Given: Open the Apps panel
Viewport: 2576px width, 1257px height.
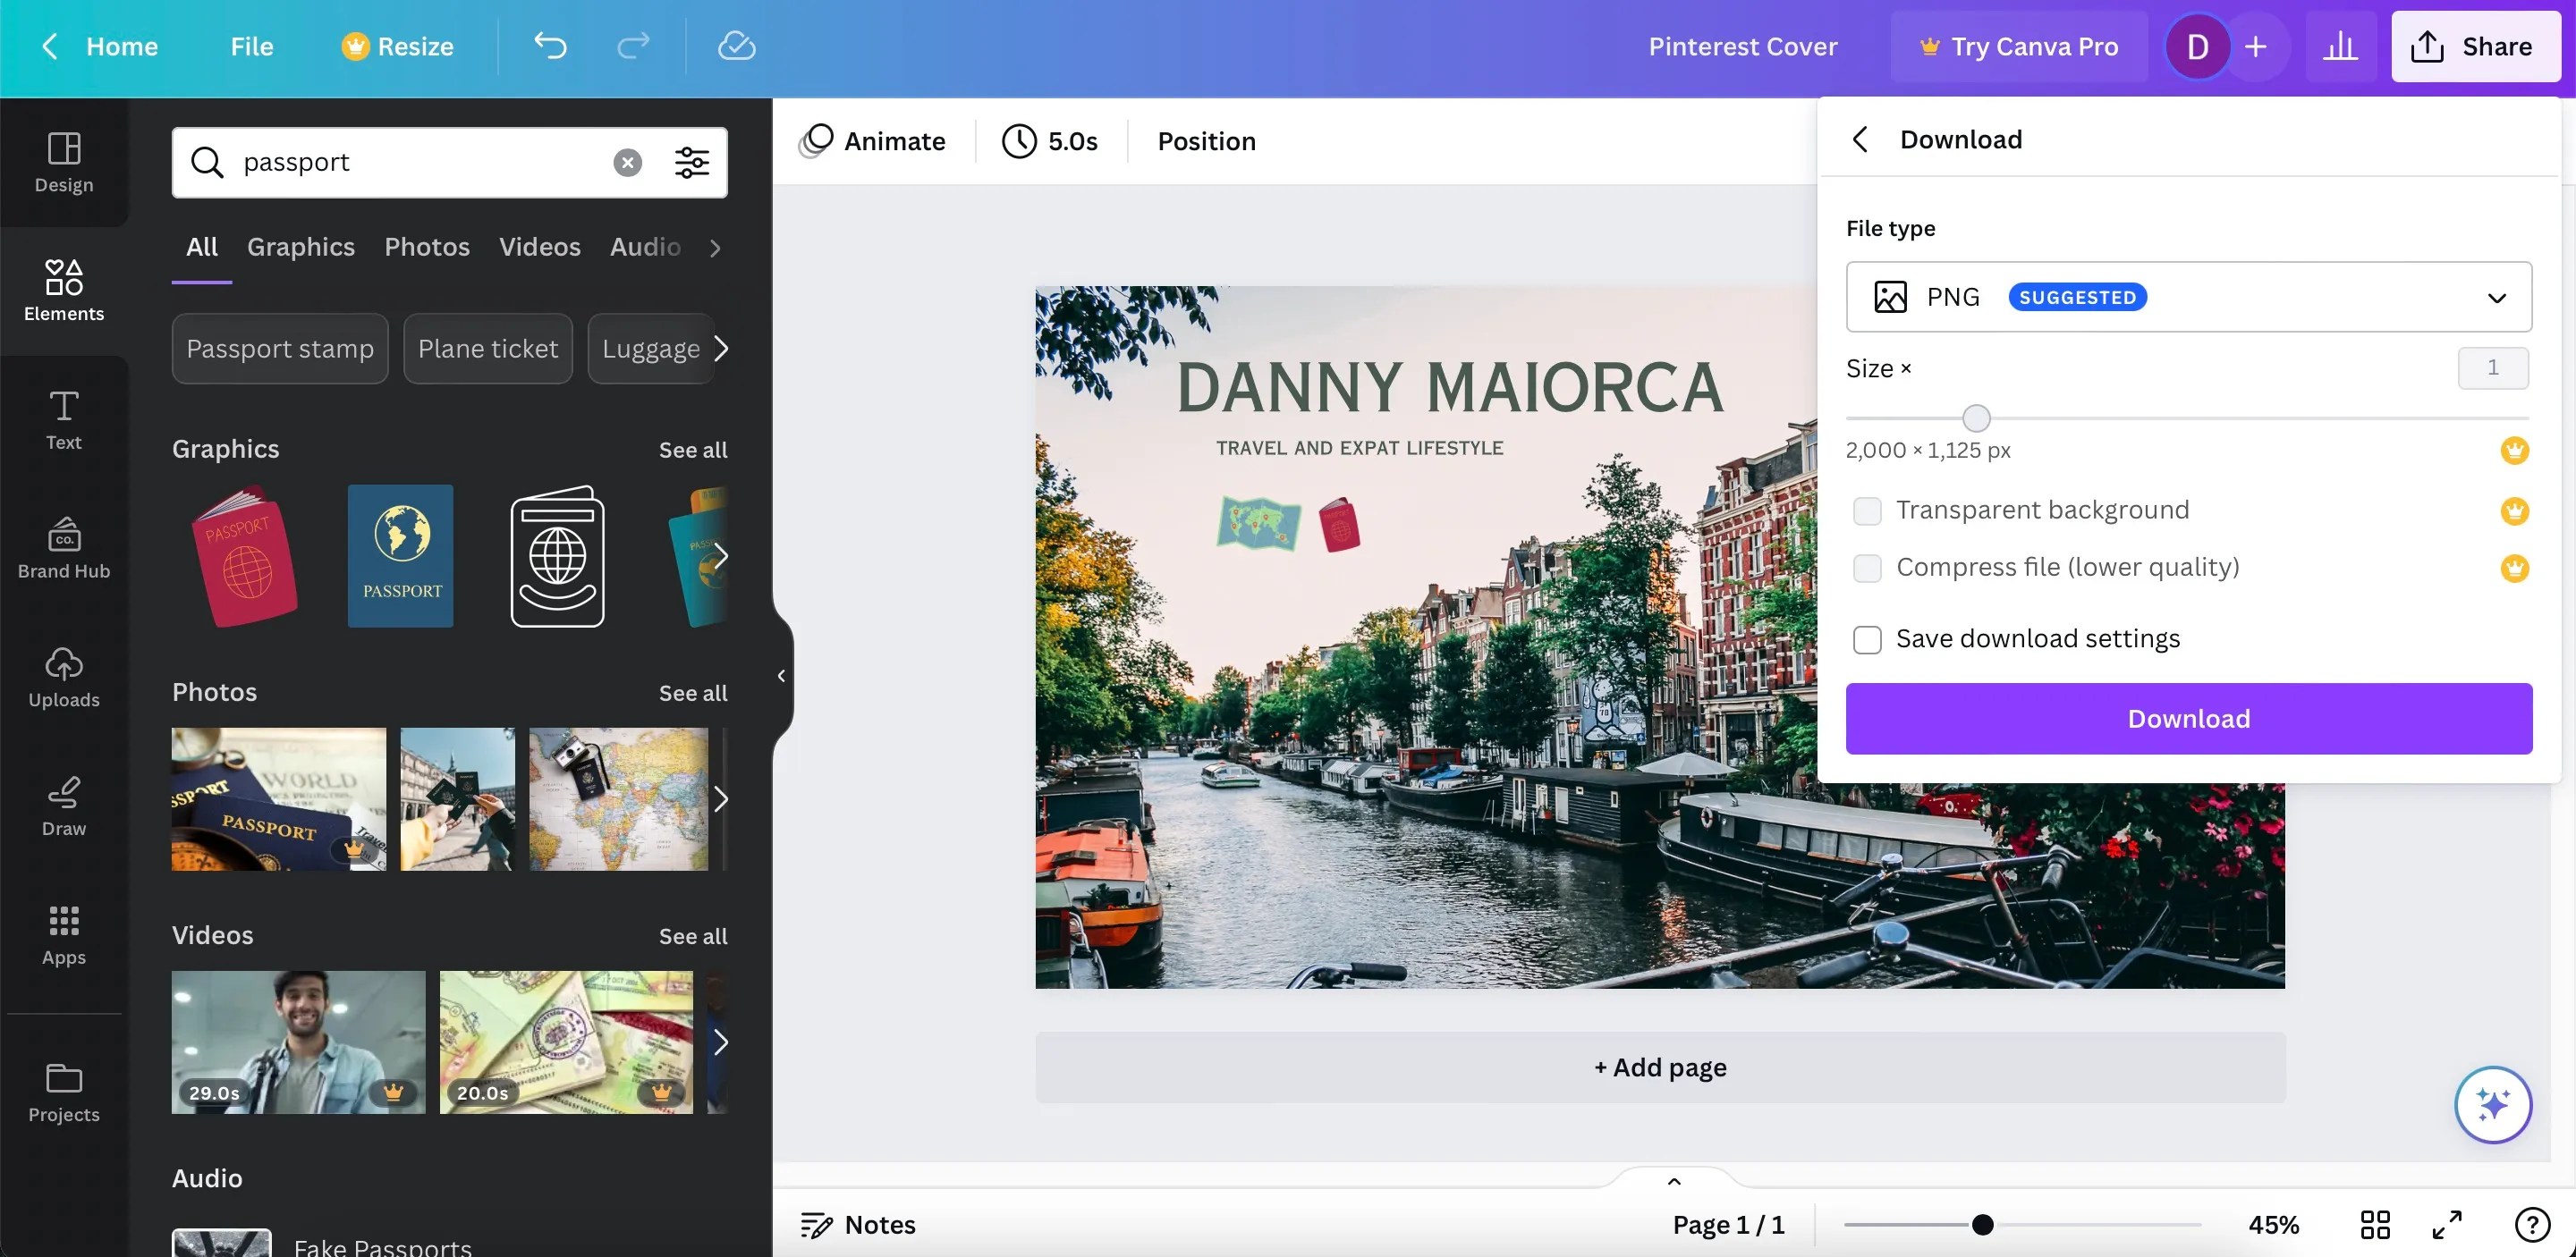Looking at the screenshot, I should (63, 934).
